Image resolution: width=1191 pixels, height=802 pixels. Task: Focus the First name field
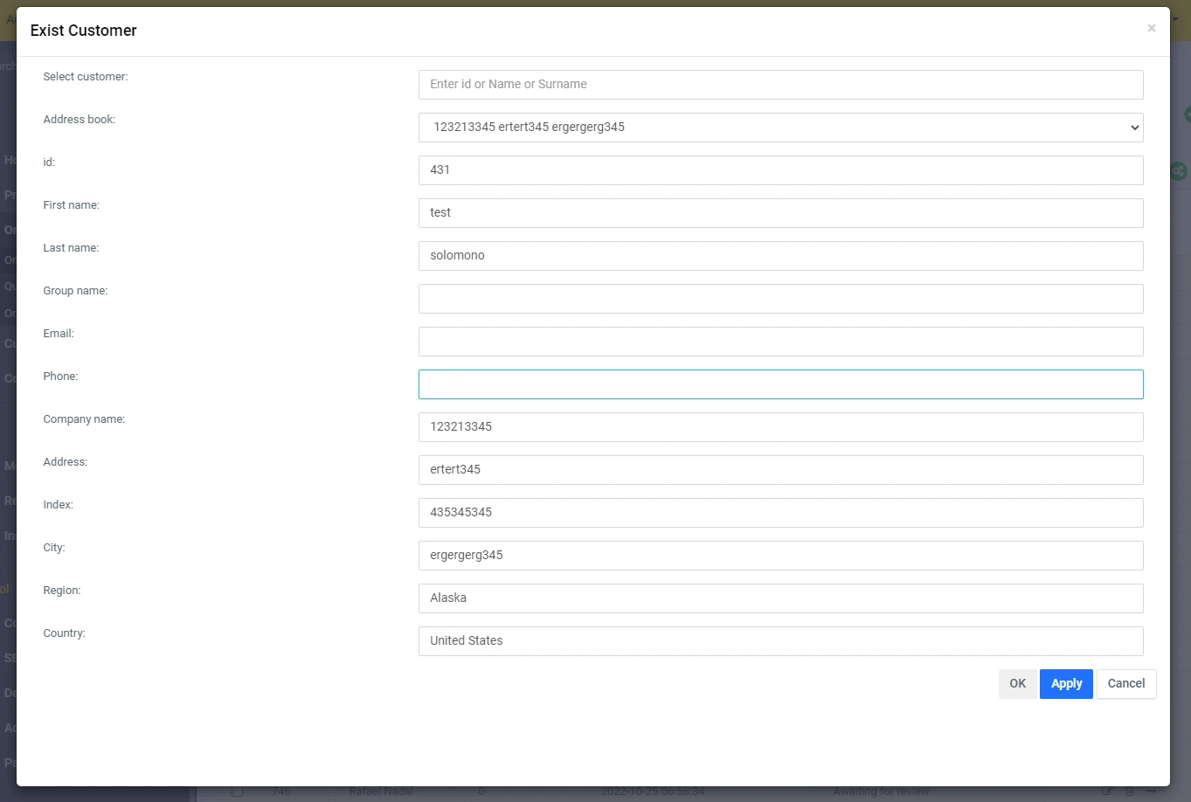[780, 213]
